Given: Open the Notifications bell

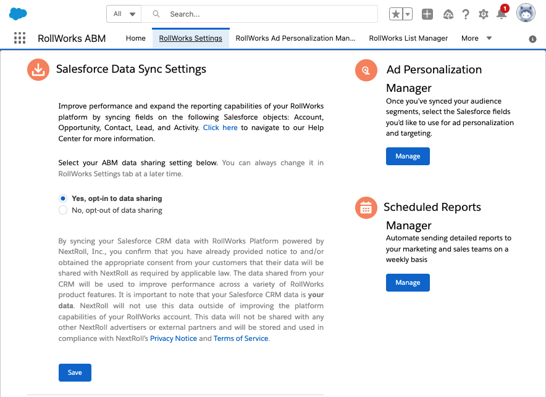Looking at the screenshot, I should click(502, 14).
